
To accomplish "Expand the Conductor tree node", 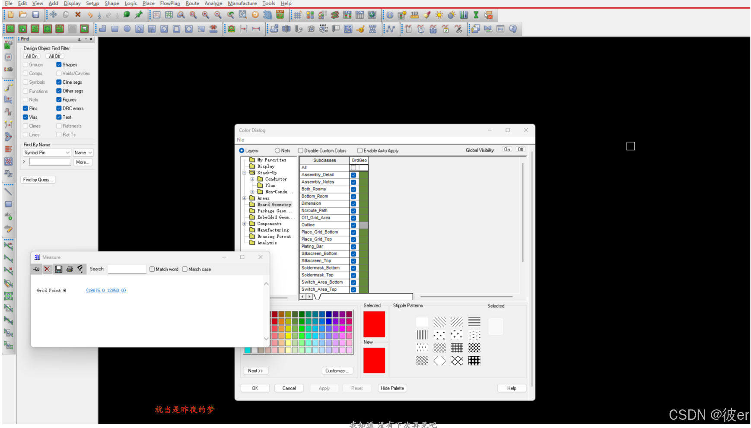I will [252, 179].
